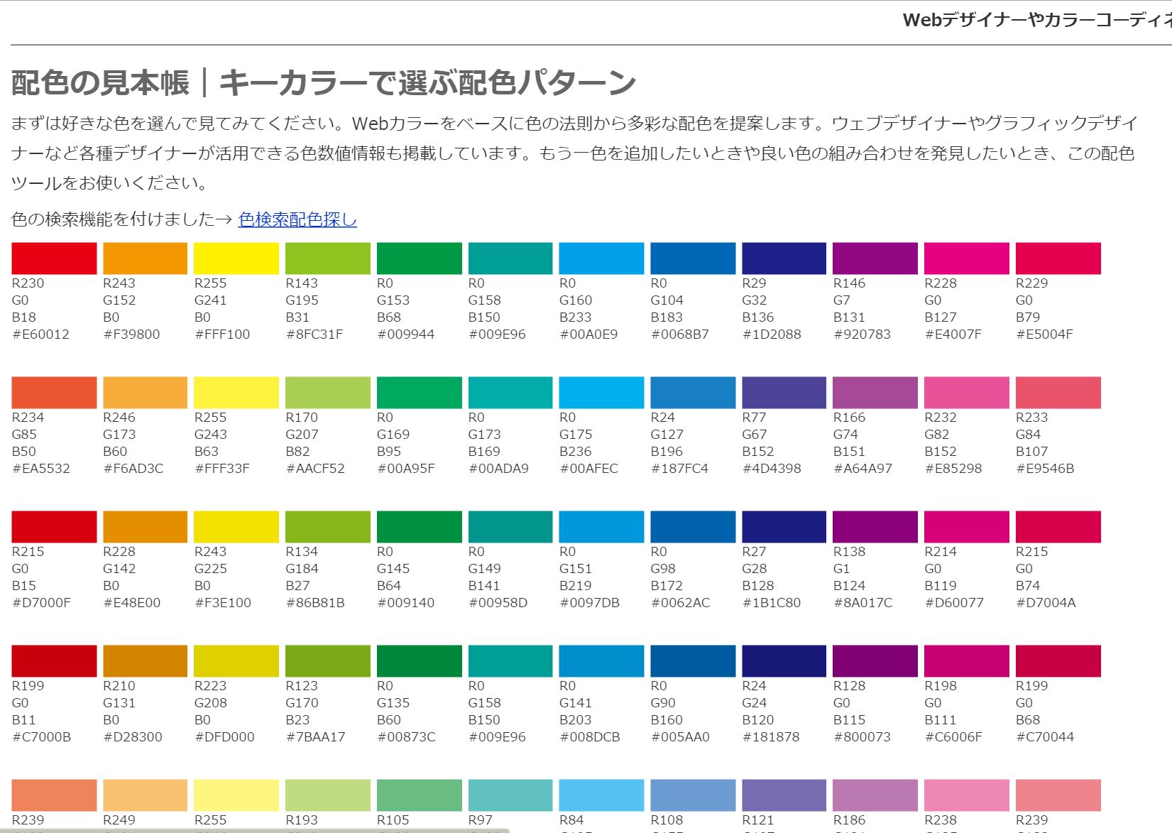The image size is (1172, 833).
Task: Open the 色検索配色探し link
Action: (x=297, y=219)
